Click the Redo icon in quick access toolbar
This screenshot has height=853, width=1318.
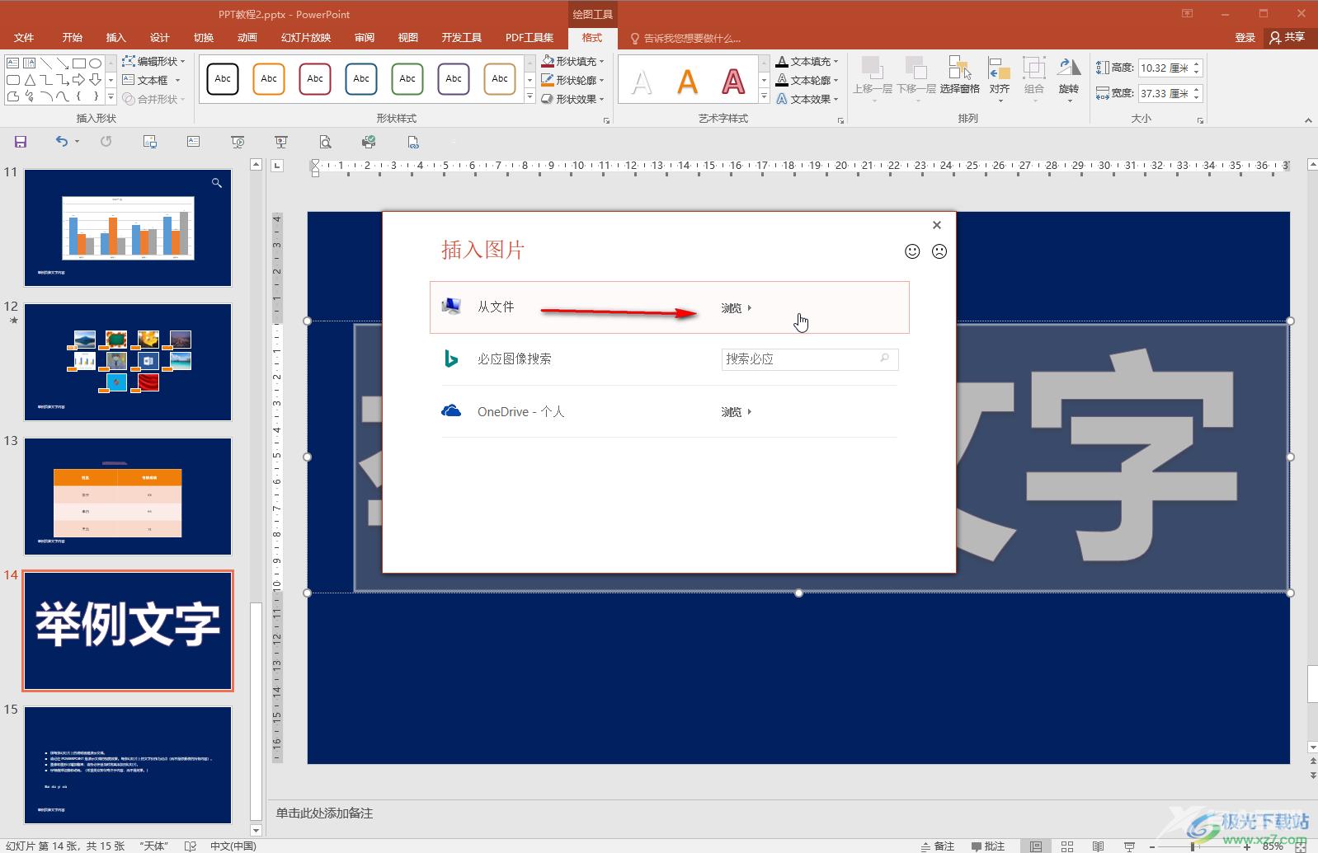[x=106, y=142]
